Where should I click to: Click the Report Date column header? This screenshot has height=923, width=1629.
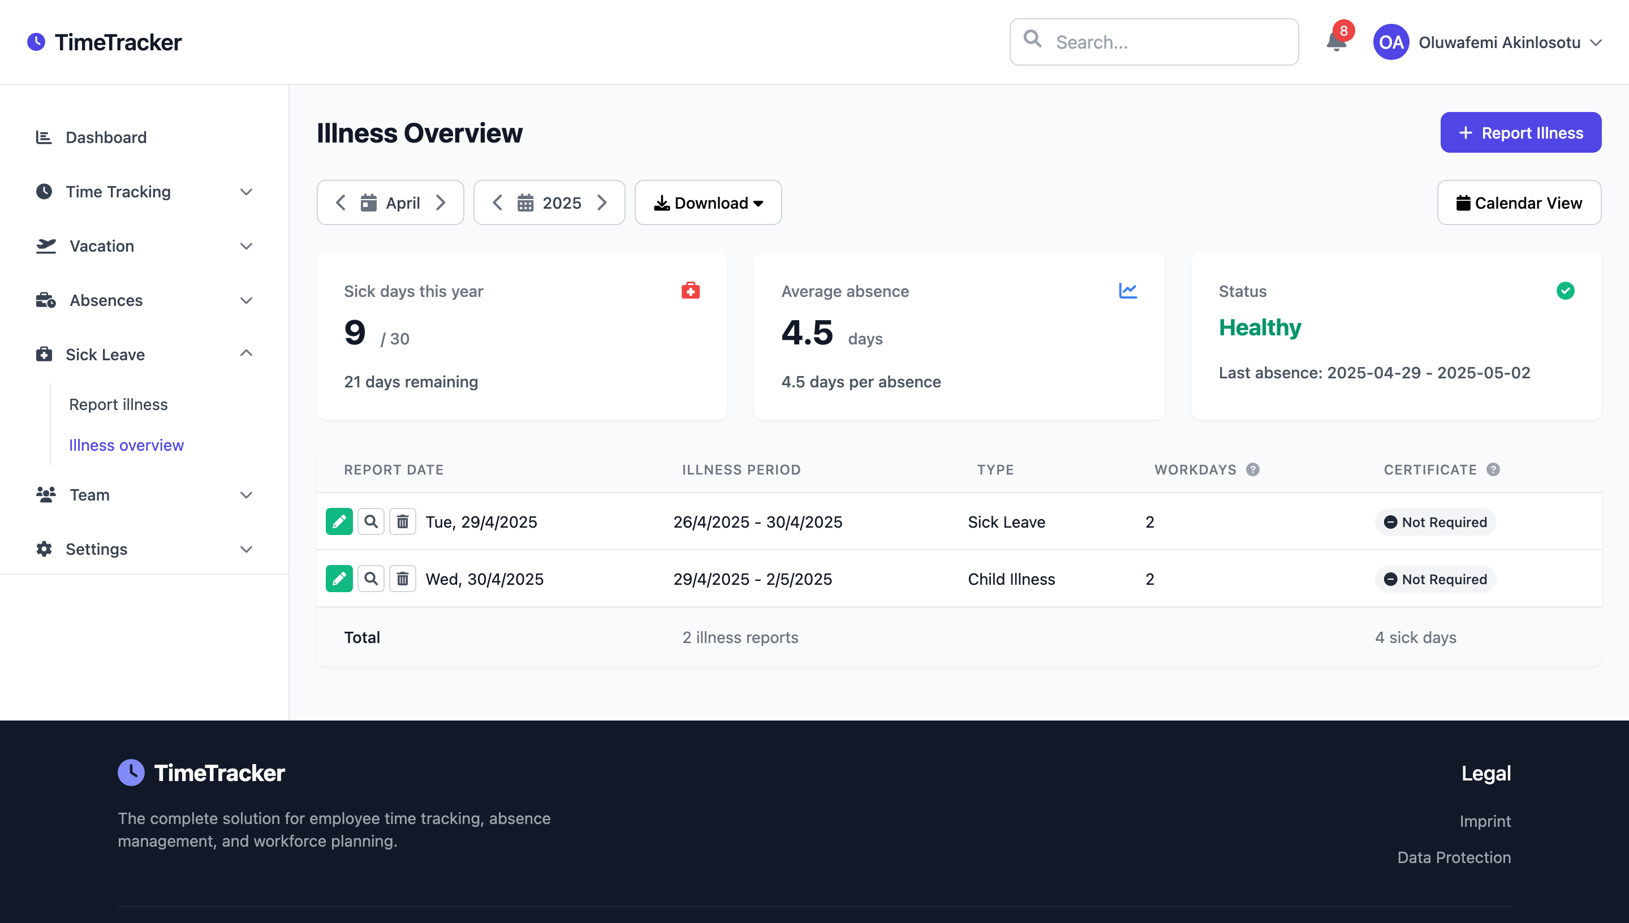pyautogui.click(x=394, y=470)
